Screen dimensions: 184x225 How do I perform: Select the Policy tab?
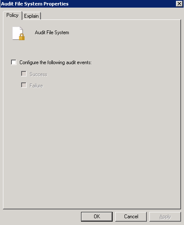[x=13, y=15]
